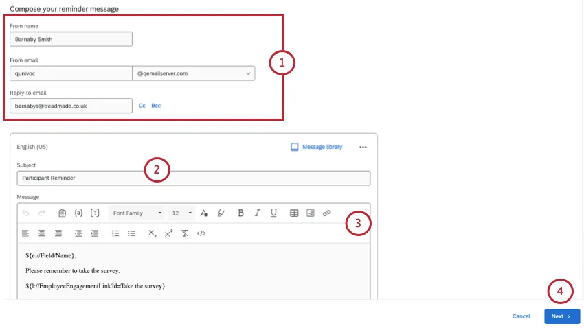Screen dimensions: 584x328
Task: Expand the Font Family dropdown
Action: [137, 213]
